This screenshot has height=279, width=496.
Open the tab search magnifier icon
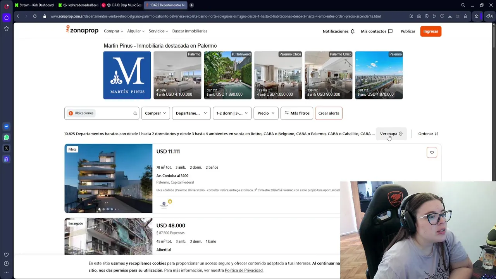coord(463,5)
